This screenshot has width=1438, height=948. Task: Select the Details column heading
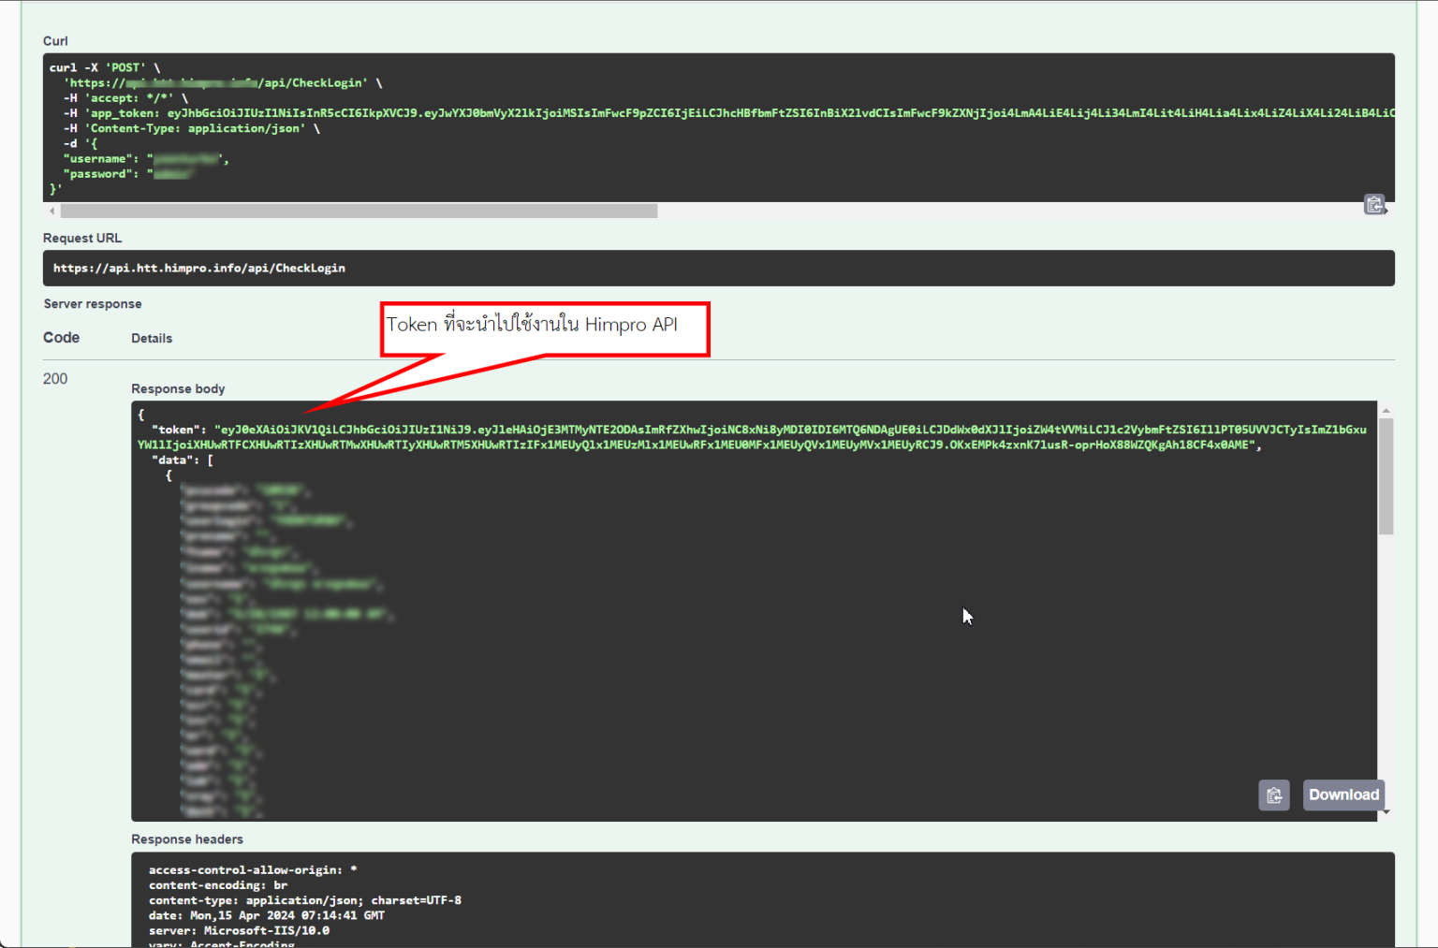(152, 337)
